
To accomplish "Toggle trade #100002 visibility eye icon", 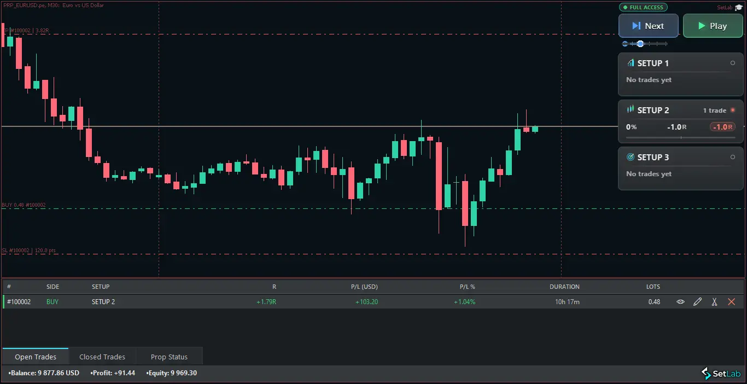I will point(680,301).
